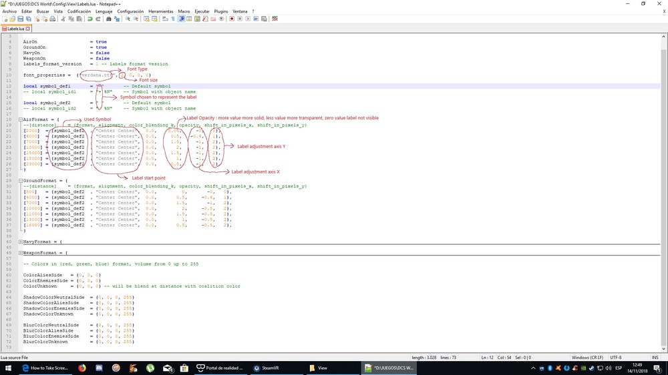Viewport: 668px width, 375px height.
Task: Toggle INS insert mode in status bar
Action: pos(655,358)
